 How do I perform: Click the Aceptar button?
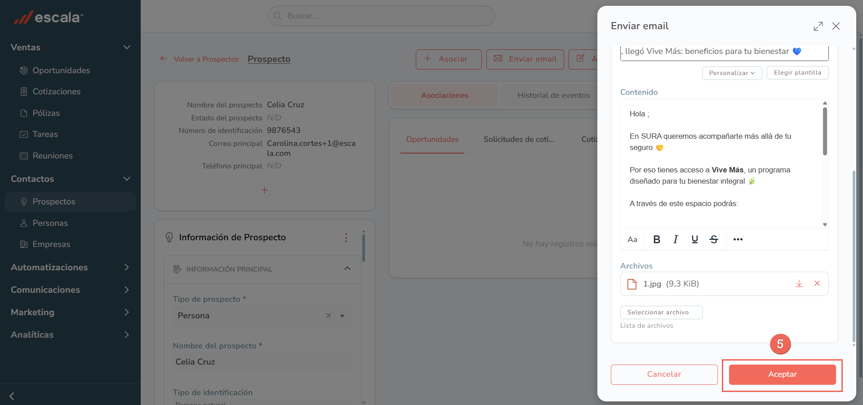point(782,374)
